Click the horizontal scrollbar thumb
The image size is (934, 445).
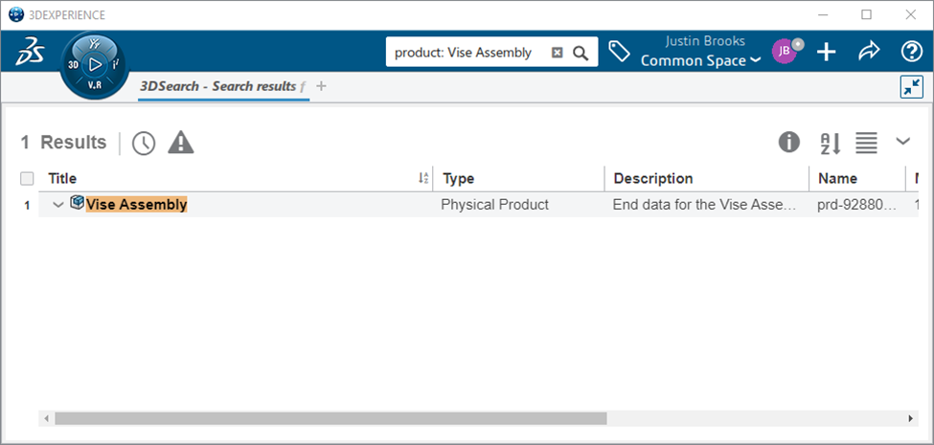pyautogui.click(x=330, y=418)
